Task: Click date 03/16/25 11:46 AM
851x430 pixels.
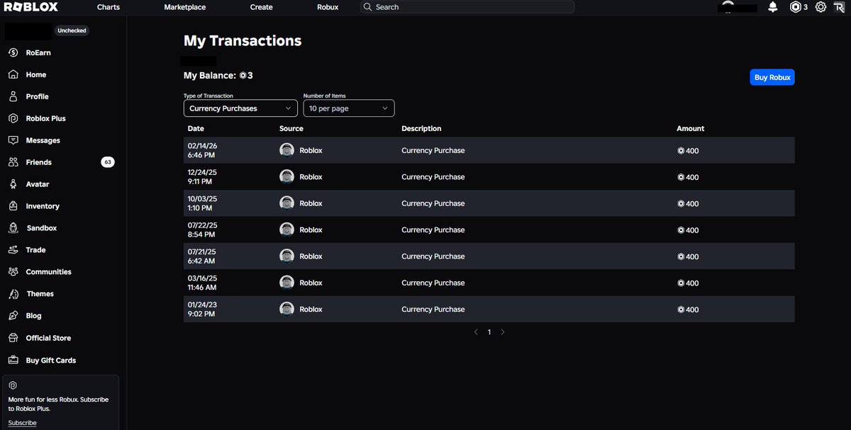Action: coord(202,283)
